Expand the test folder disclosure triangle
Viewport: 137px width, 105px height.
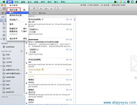pyautogui.click(x=1, y=84)
